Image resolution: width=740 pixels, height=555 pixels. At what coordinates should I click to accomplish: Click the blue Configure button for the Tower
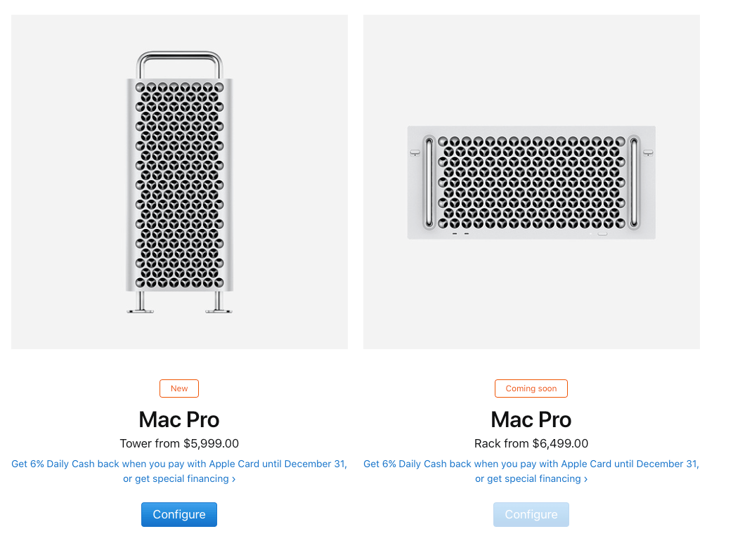click(x=179, y=514)
